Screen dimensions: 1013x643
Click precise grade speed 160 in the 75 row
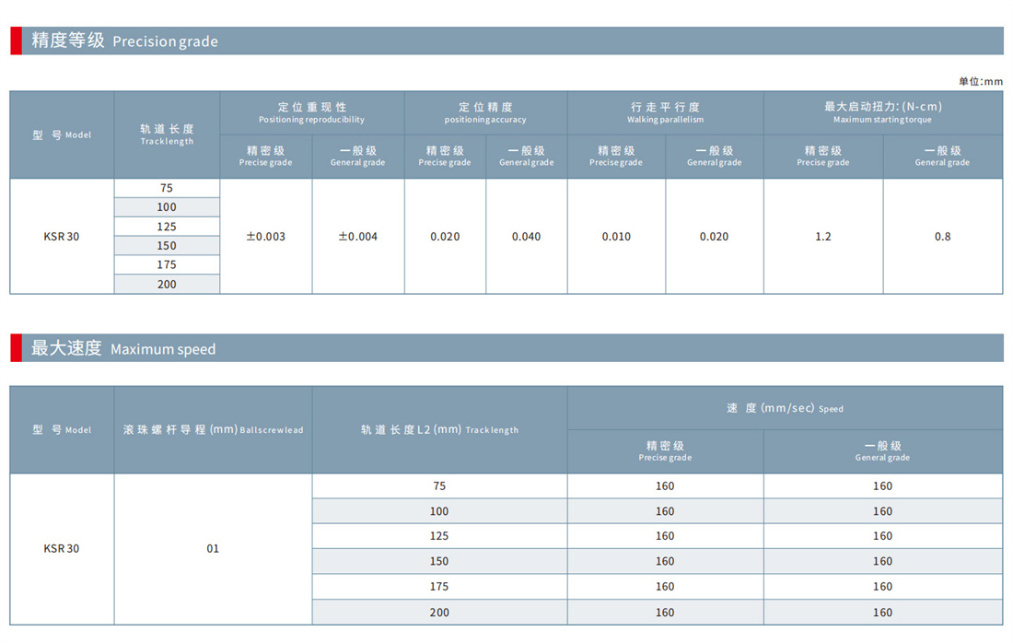pos(665,486)
